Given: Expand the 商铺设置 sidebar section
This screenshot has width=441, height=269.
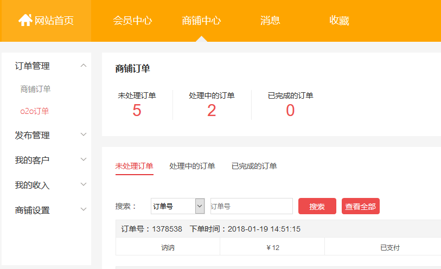Looking at the screenshot, I should click(x=83, y=209).
